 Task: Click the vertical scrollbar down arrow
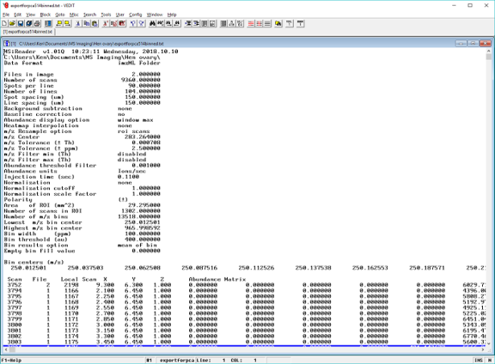[489, 343]
